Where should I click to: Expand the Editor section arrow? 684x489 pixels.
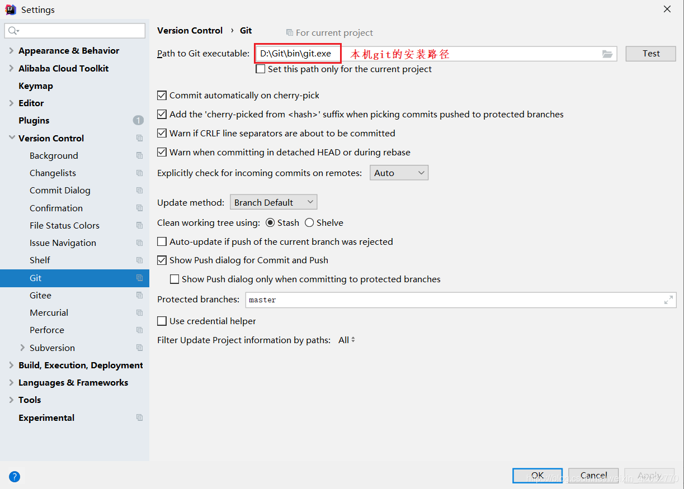click(12, 103)
